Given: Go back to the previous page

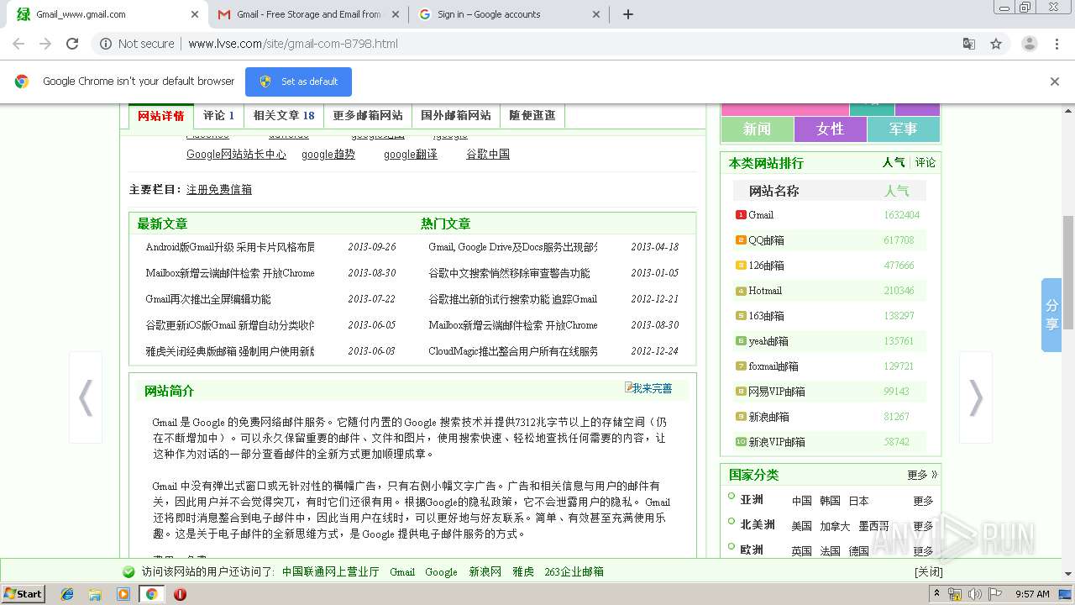Looking at the screenshot, I should coord(18,44).
